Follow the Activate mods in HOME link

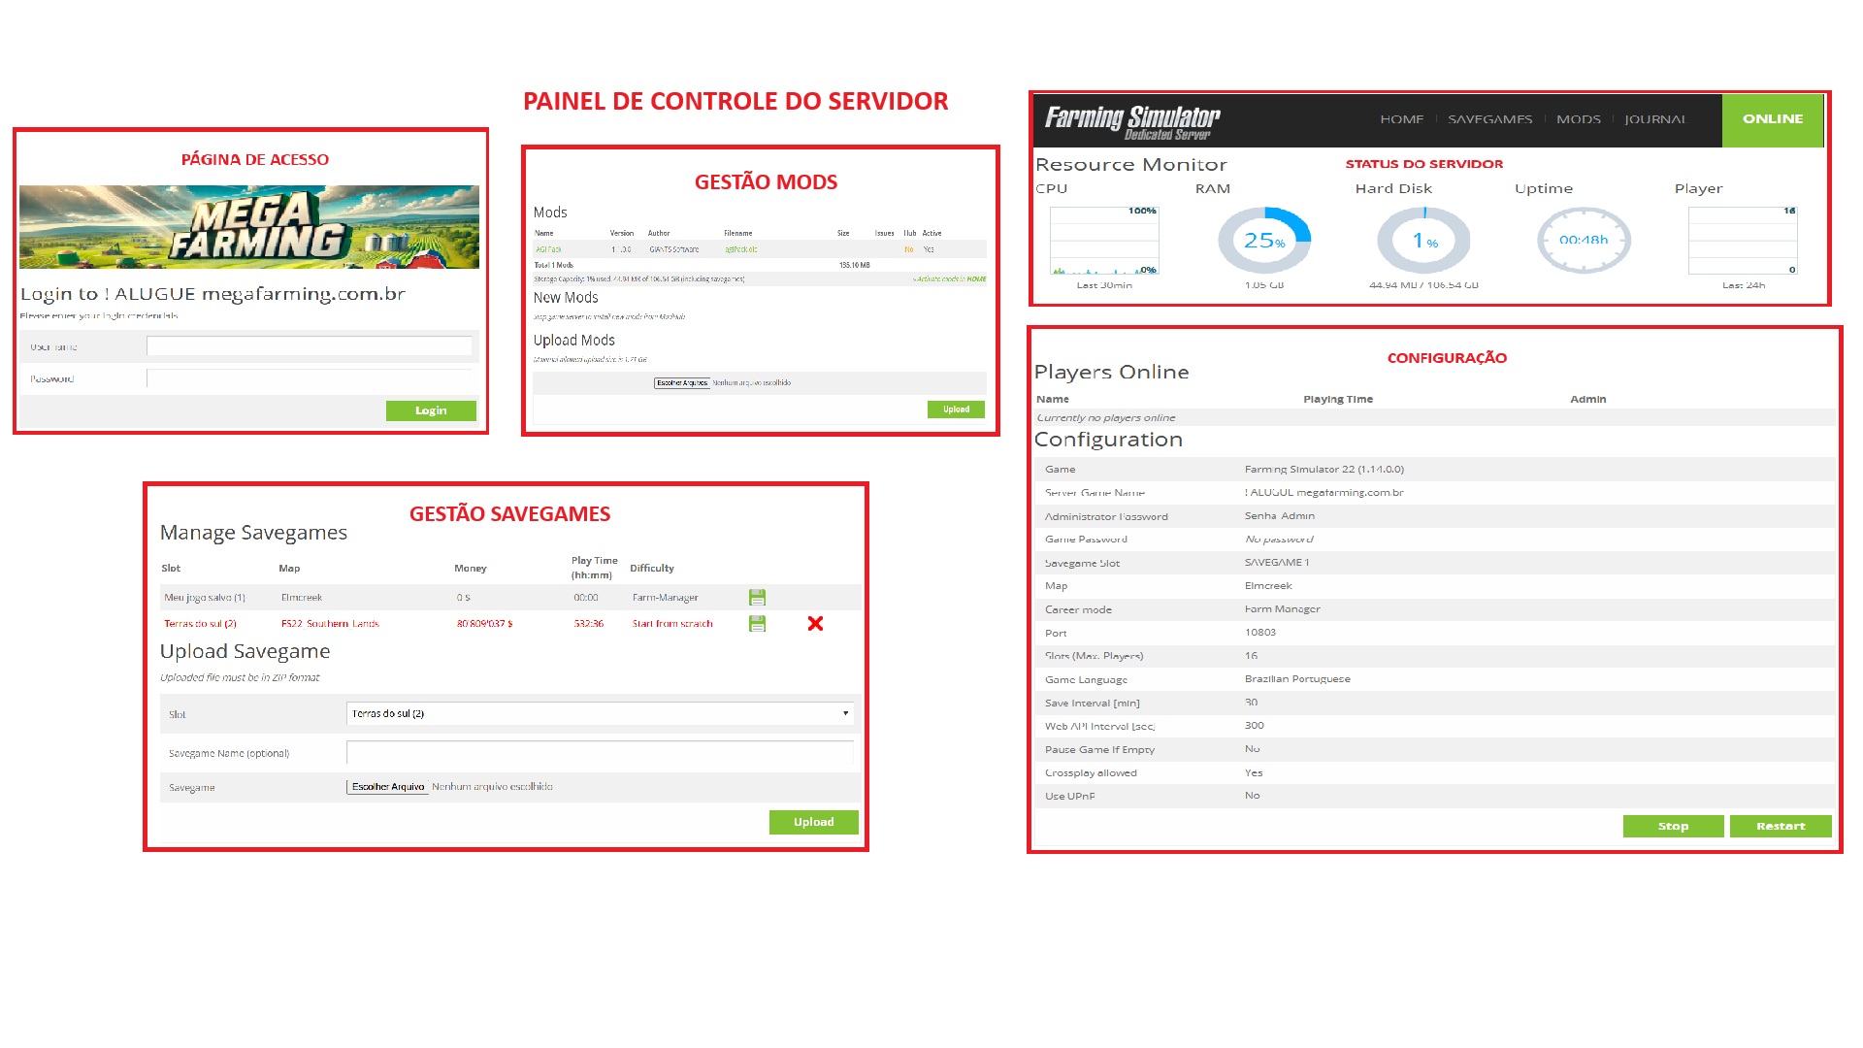(x=949, y=278)
